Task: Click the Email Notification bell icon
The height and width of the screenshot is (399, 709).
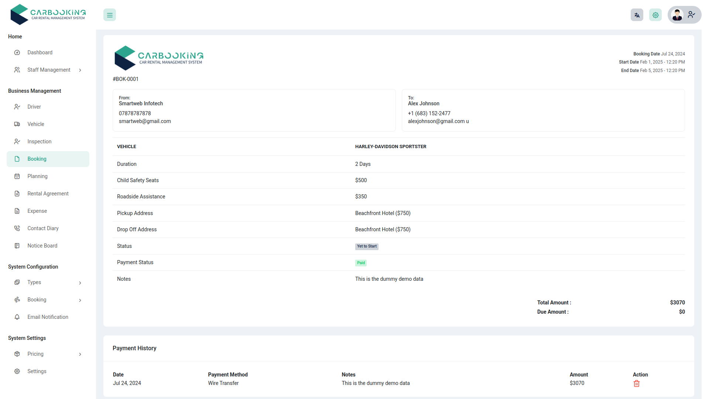Action: point(17,317)
